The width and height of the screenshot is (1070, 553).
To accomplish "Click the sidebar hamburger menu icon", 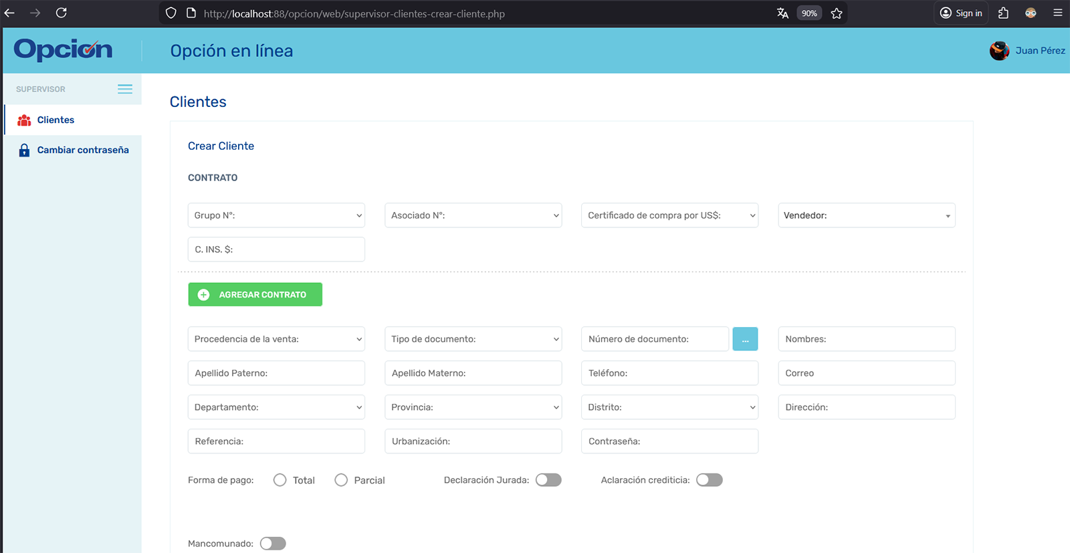I will 125,89.
